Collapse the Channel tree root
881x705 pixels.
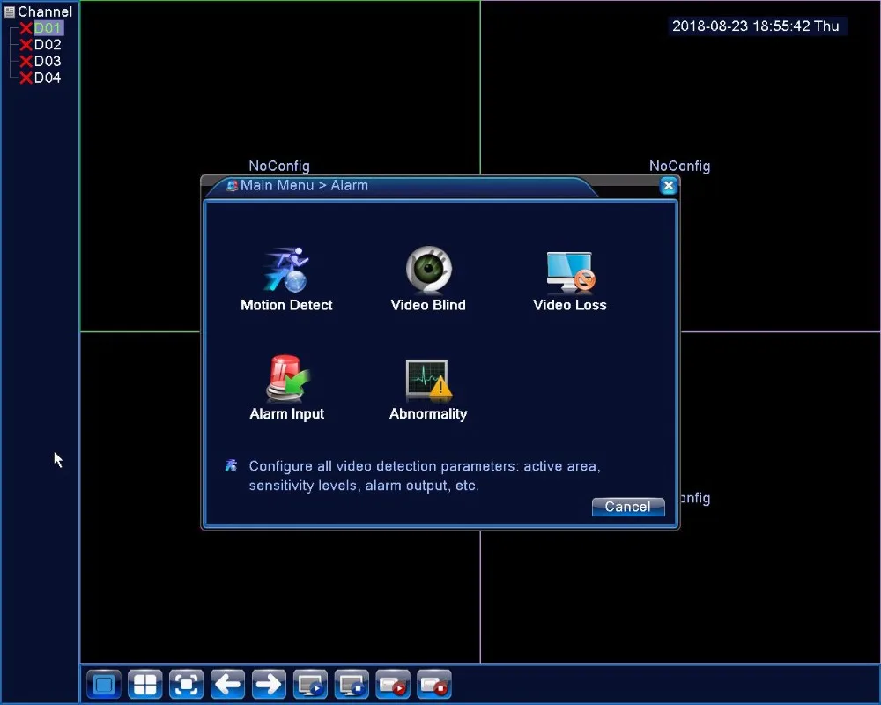(x=9, y=11)
